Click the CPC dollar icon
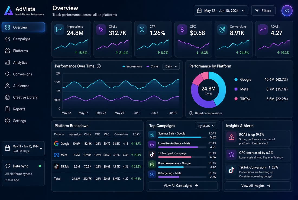The image size is (298, 200). pyautogui.click(x=182, y=30)
